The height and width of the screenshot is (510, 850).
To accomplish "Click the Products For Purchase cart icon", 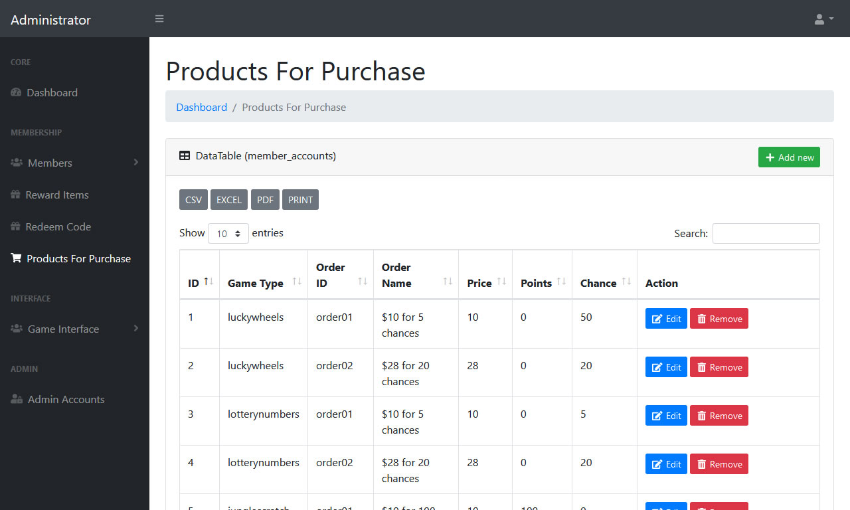I will [x=15, y=258].
